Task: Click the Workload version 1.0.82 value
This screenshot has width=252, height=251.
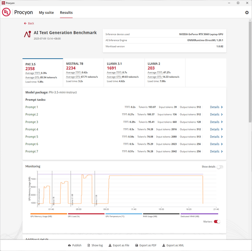Action: [x=220, y=46]
